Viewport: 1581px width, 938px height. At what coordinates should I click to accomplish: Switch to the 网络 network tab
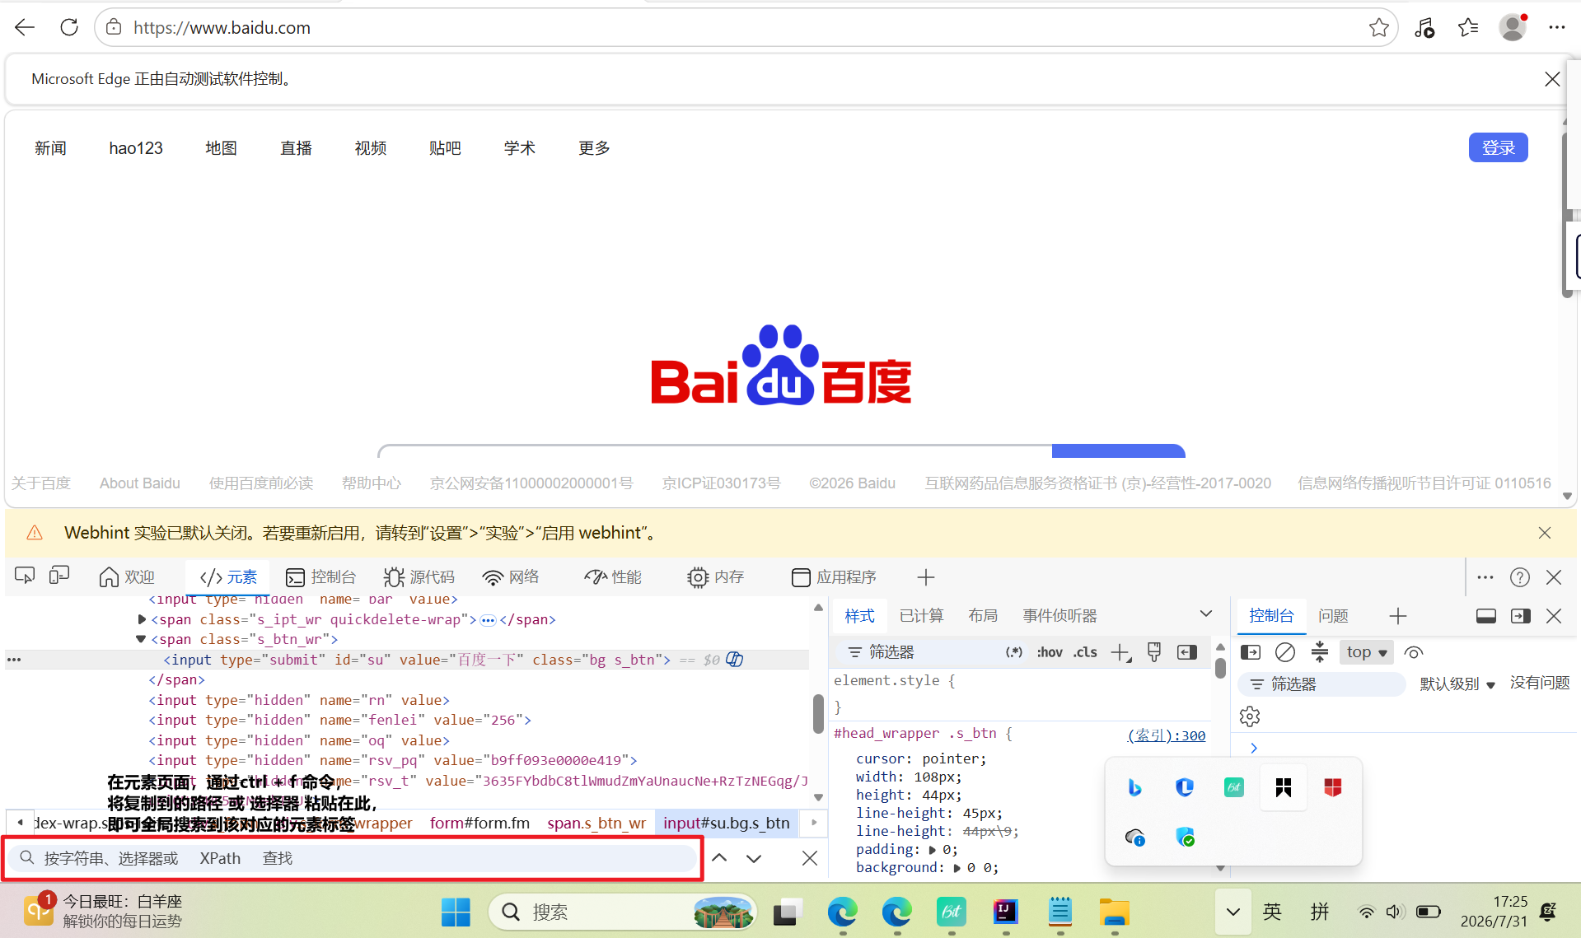(x=511, y=577)
